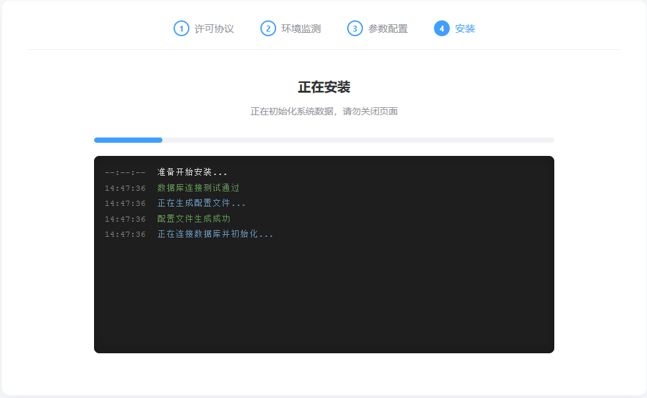Click the 正在安装 heading
Viewport: 647px width, 398px height.
324,87
